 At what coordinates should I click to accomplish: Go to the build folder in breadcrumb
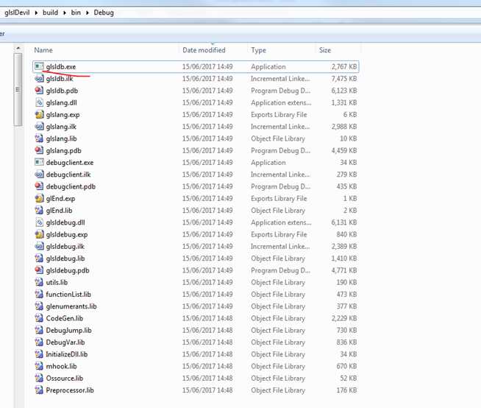pyautogui.click(x=50, y=13)
